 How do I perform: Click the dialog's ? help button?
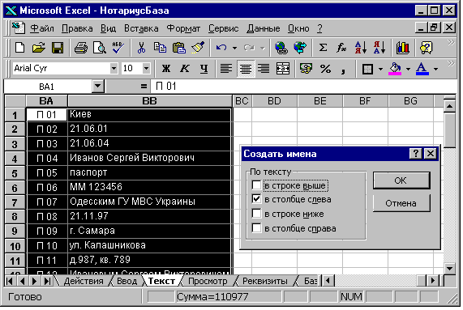point(415,154)
